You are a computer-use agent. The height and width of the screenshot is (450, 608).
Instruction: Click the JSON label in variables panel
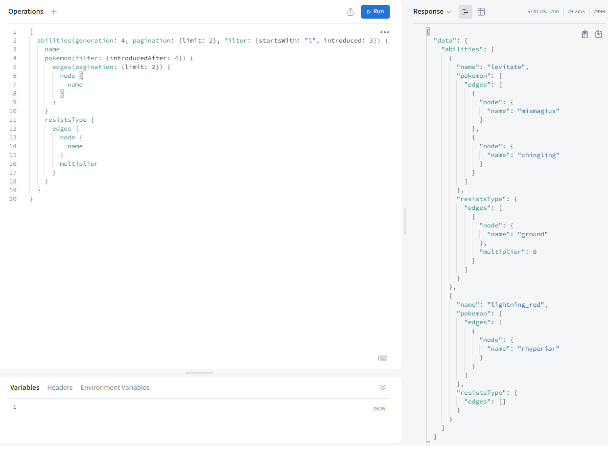coord(378,408)
